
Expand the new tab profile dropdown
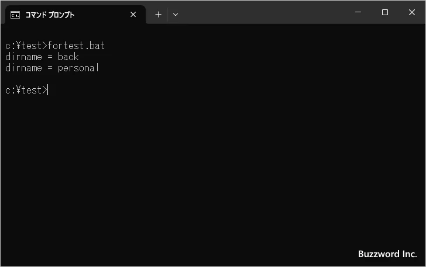(x=176, y=15)
